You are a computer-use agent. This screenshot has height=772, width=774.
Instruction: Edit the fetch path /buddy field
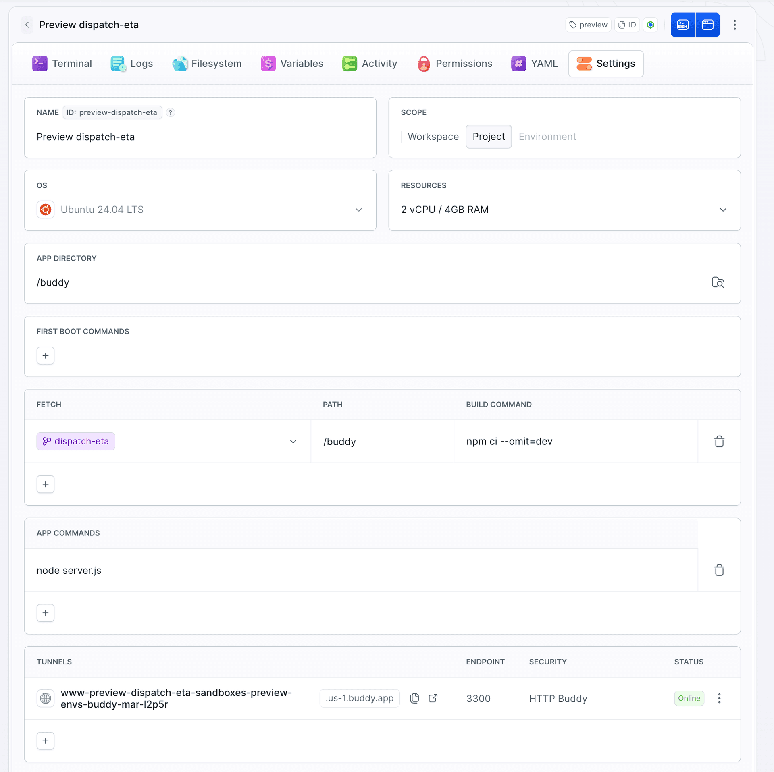(382, 442)
